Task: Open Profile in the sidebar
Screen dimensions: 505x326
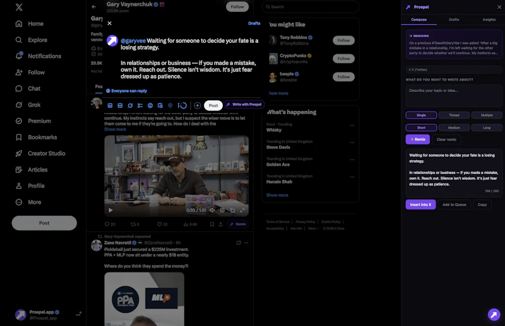Action: [x=30, y=186]
